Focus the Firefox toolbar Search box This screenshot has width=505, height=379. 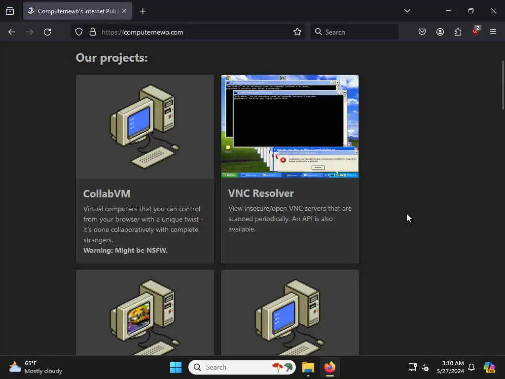click(354, 32)
